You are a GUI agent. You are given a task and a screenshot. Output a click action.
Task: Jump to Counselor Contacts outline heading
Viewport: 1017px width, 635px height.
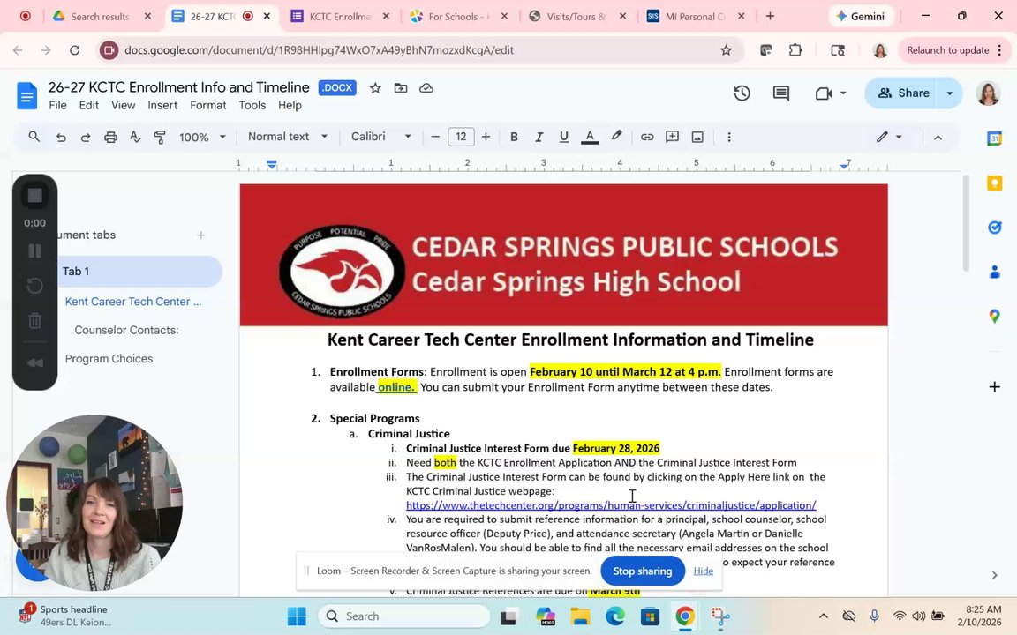(x=126, y=330)
